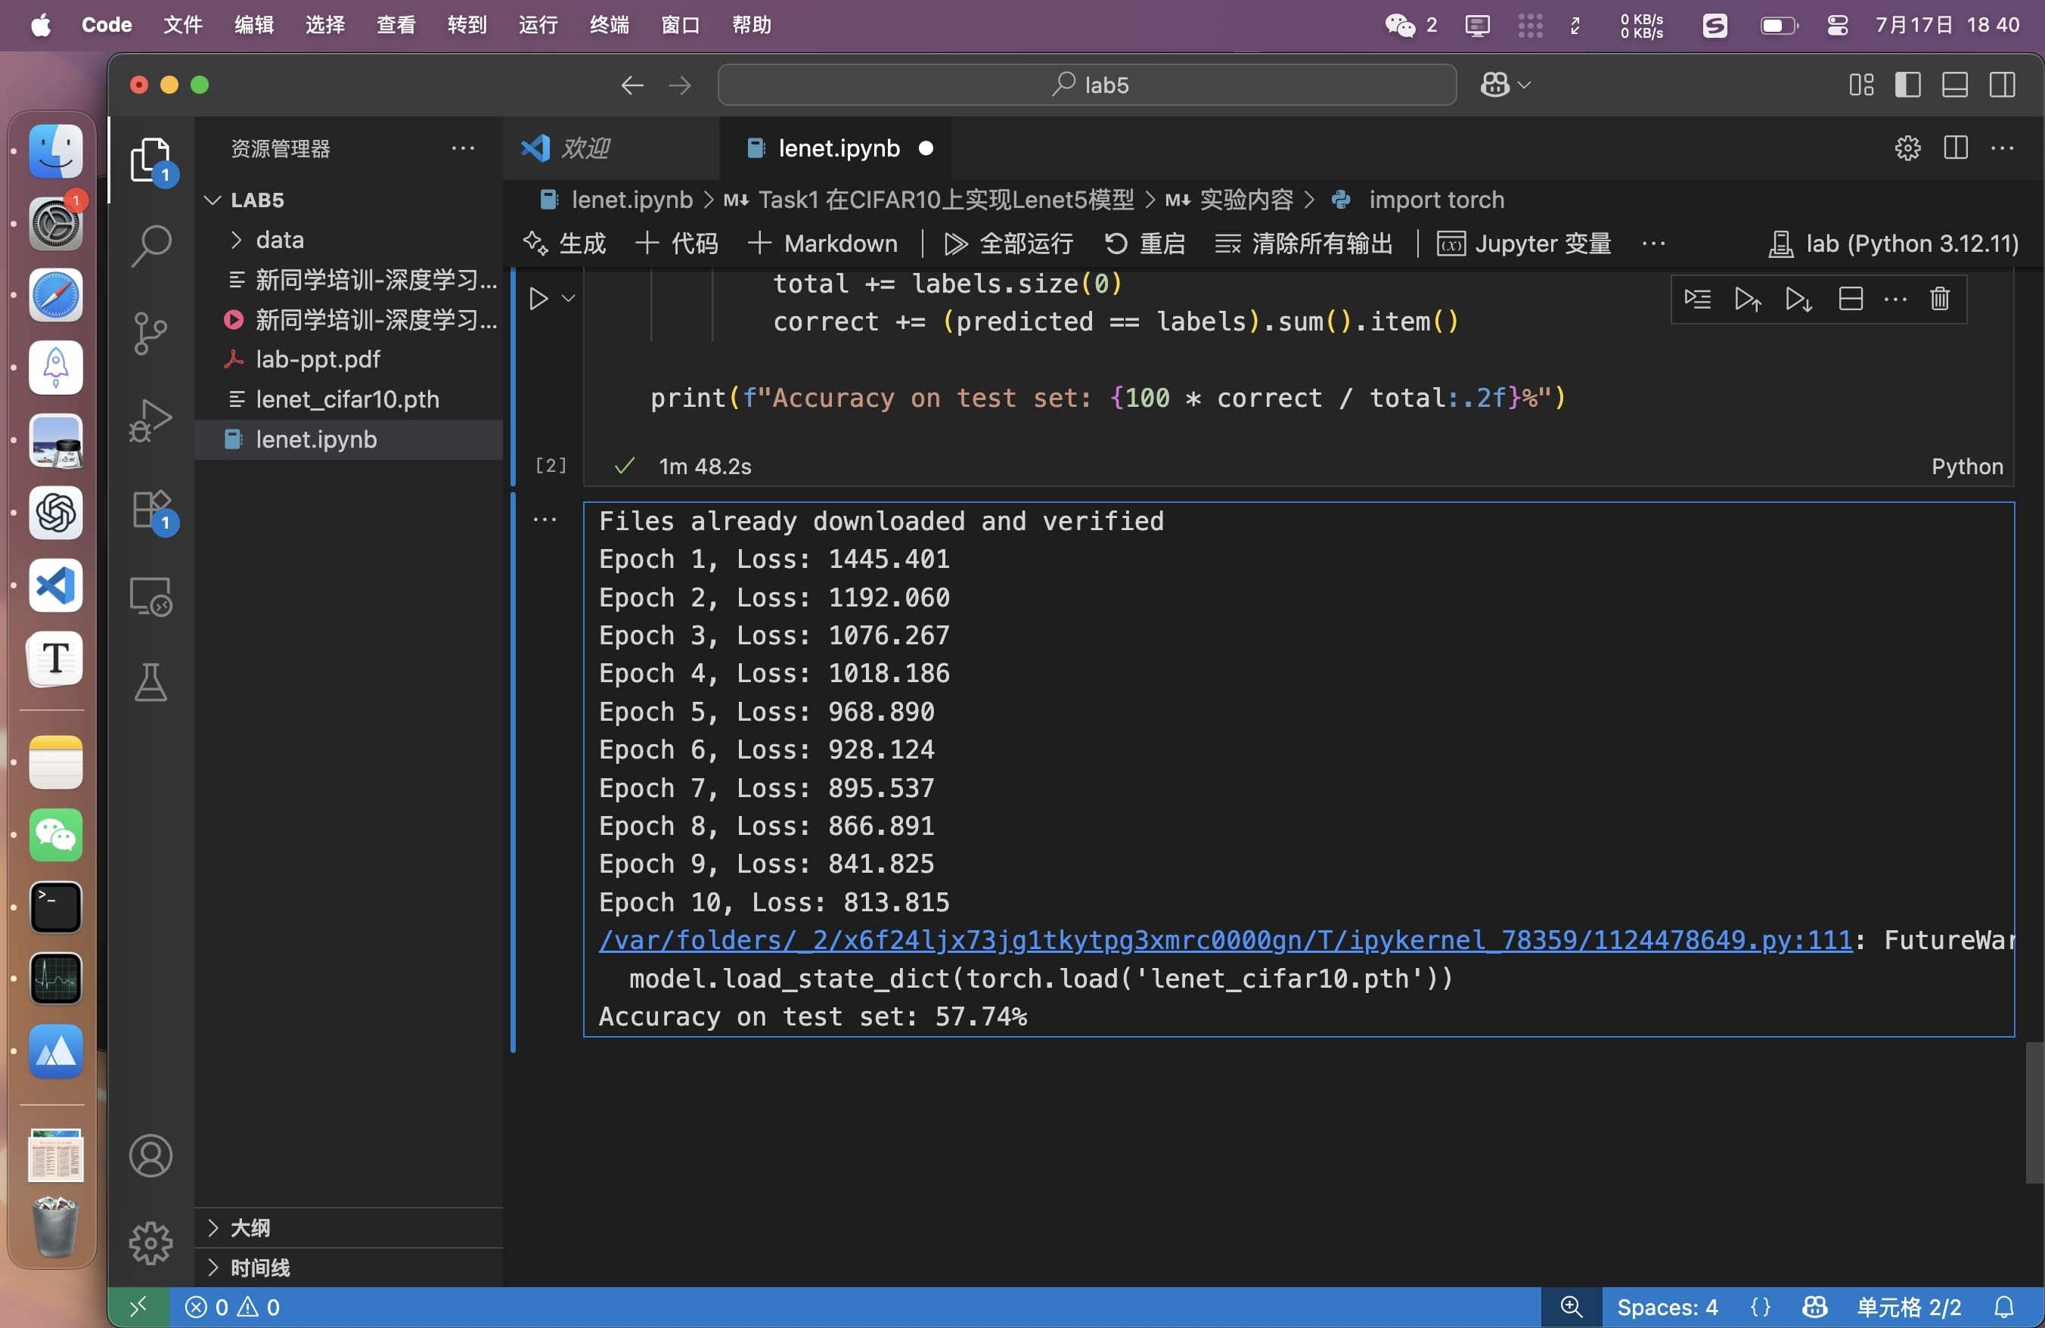Expand the 大纲 outline section

click(x=250, y=1227)
